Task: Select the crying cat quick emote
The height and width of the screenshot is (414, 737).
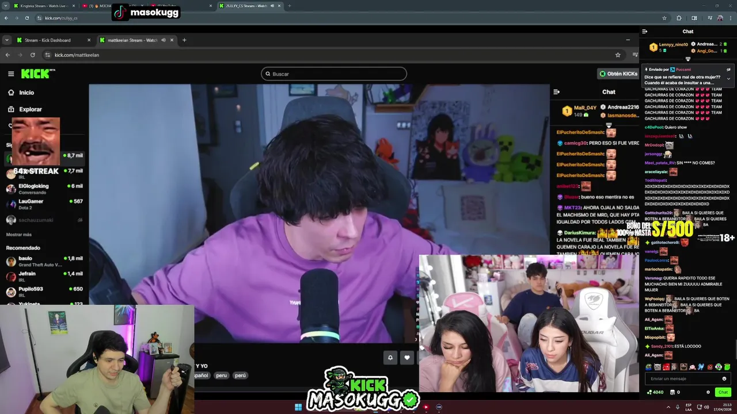Action: (658, 367)
